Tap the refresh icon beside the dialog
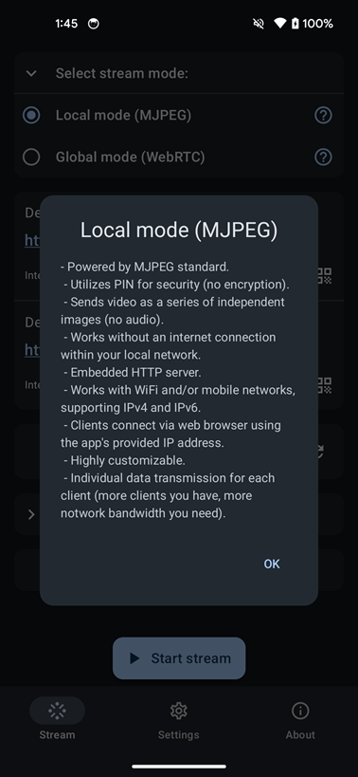 [x=320, y=451]
